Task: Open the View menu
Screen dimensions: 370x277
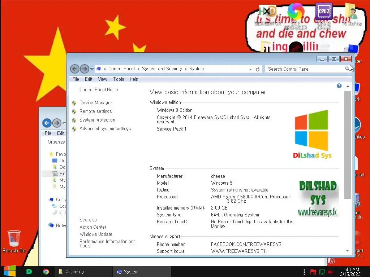Action: [x=103, y=79]
